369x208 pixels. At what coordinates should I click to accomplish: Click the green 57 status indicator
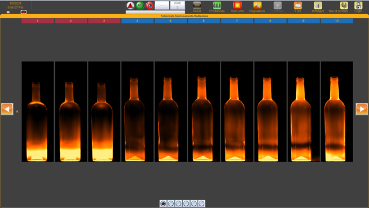click(140, 6)
